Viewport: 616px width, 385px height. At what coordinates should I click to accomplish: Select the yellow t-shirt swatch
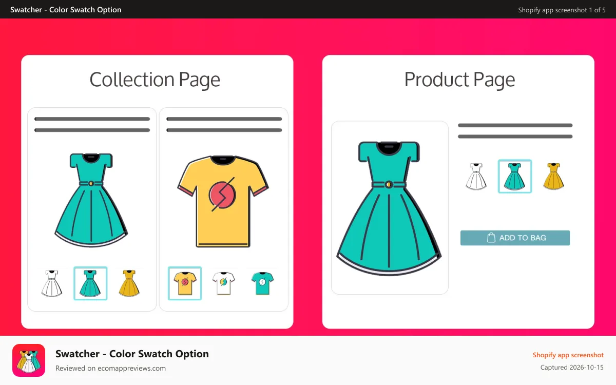click(185, 283)
